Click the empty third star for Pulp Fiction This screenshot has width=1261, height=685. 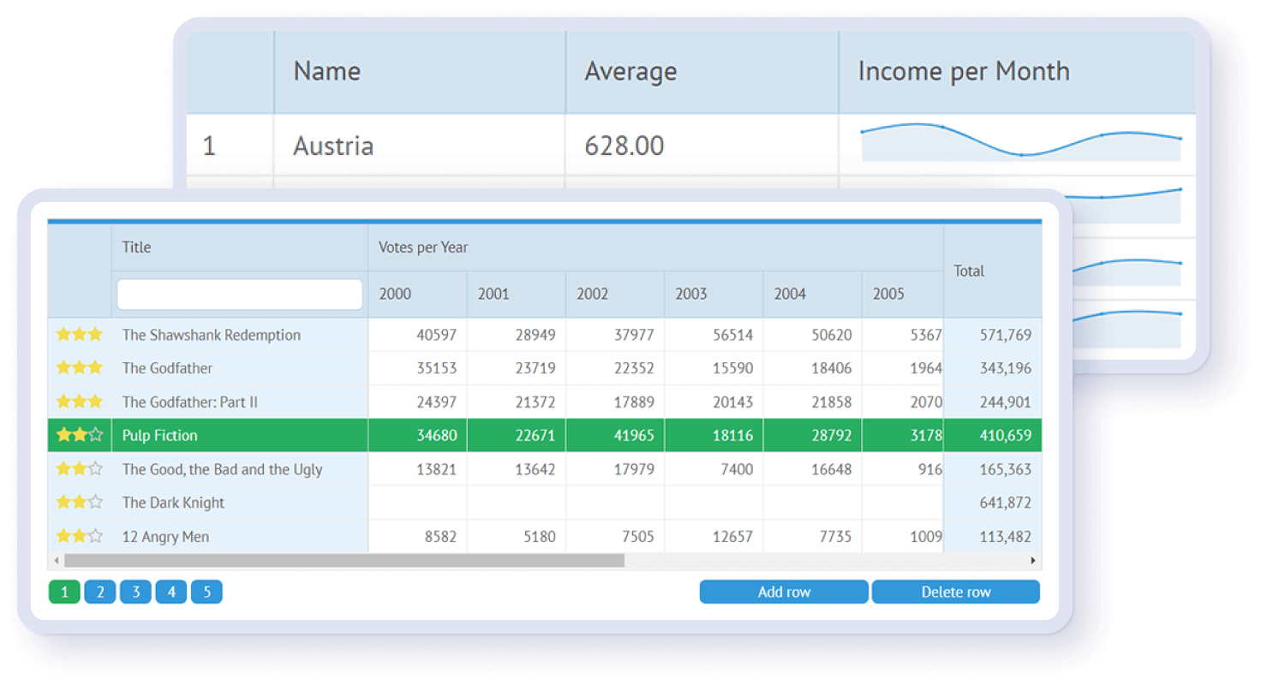tap(95, 435)
